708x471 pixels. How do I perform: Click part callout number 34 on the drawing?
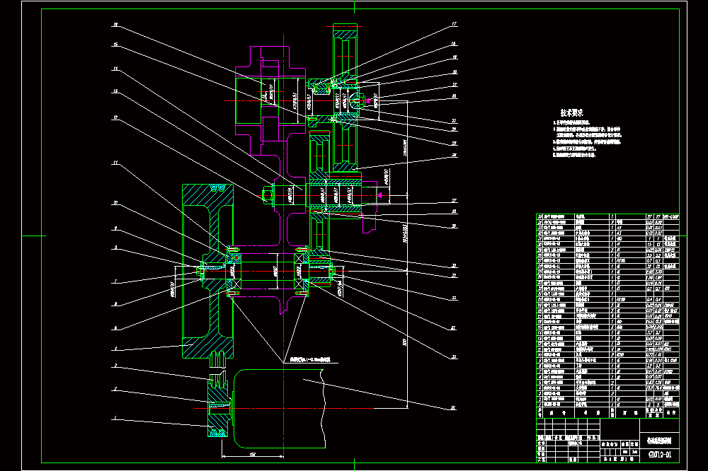(454, 357)
